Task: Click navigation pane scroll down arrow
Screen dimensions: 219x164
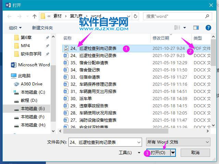Action: [53, 131]
